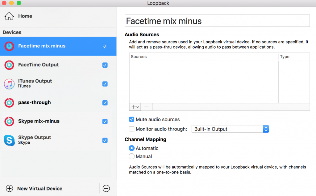Click the plus icon for New Virtual Device

pyautogui.click(x=10, y=188)
